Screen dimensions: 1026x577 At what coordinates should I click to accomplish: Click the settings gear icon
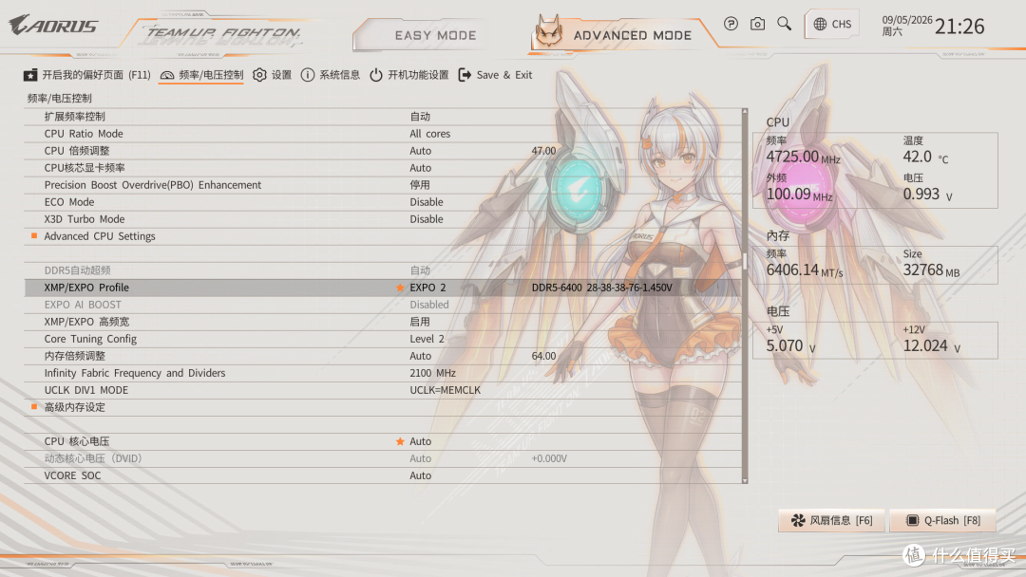click(259, 75)
